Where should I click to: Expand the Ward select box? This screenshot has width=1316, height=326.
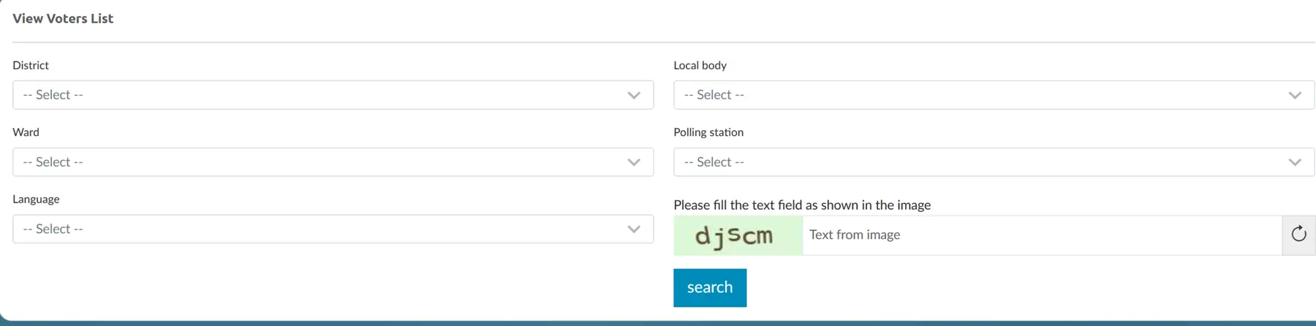[x=333, y=162]
